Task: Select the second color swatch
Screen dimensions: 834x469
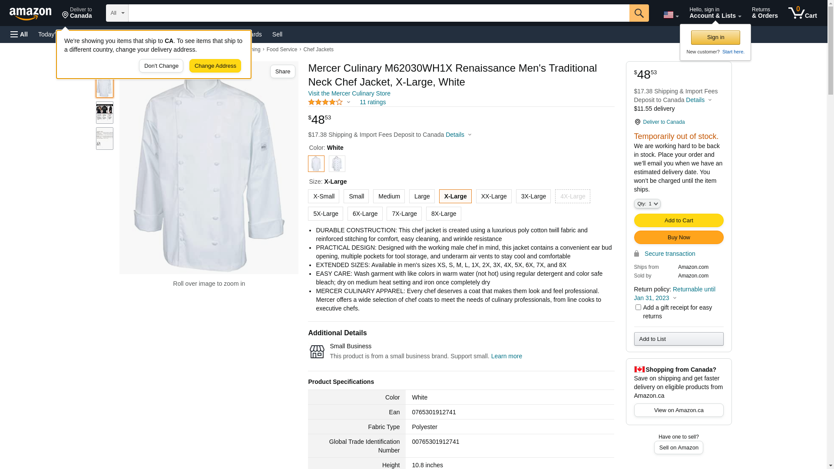Action: pyautogui.click(x=337, y=164)
